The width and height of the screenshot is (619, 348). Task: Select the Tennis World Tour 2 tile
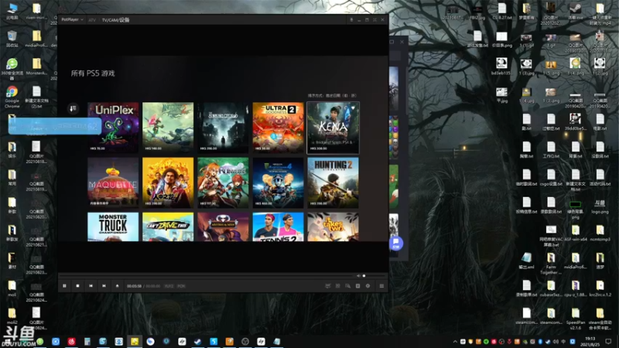click(278, 227)
